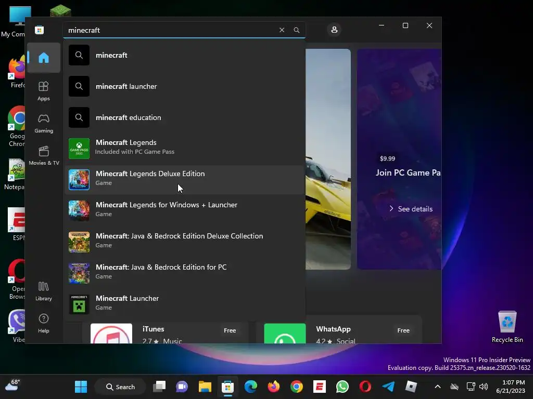The height and width of the screenshot is (399, 533).
Task: Open Minecraft Legends Deluxe Edition result
Action: [x=184, y=179]
